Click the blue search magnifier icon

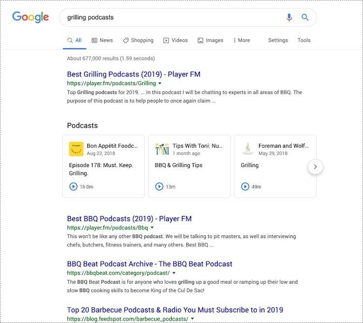pyautogui.click(x=305, y=17)
